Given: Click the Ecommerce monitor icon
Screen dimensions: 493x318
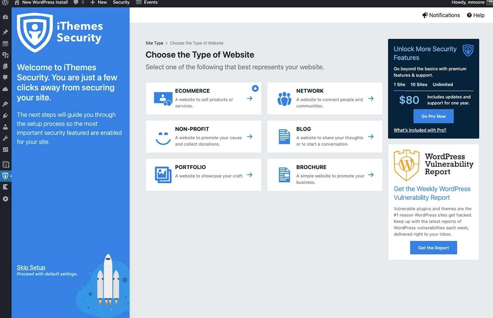Looking at the screenshot, I should 163,98.
